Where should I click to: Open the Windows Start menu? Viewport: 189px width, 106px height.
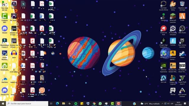click(x=3, y=103)
